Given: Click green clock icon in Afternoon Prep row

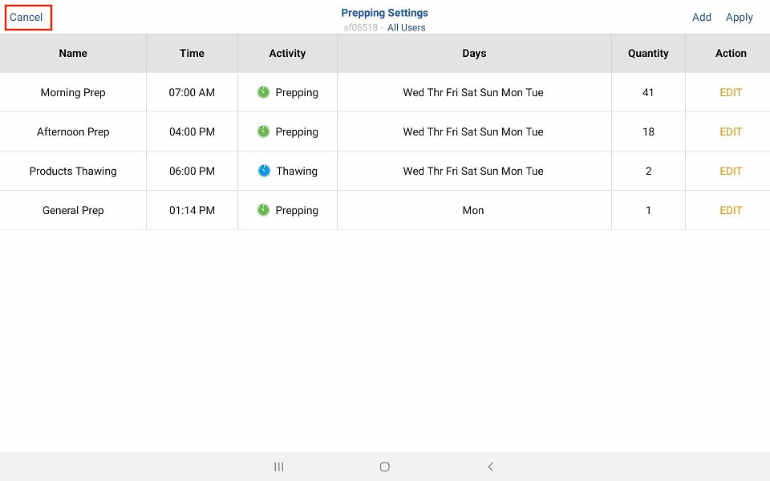Looking at the screenshot, I should tap(263, 131).
